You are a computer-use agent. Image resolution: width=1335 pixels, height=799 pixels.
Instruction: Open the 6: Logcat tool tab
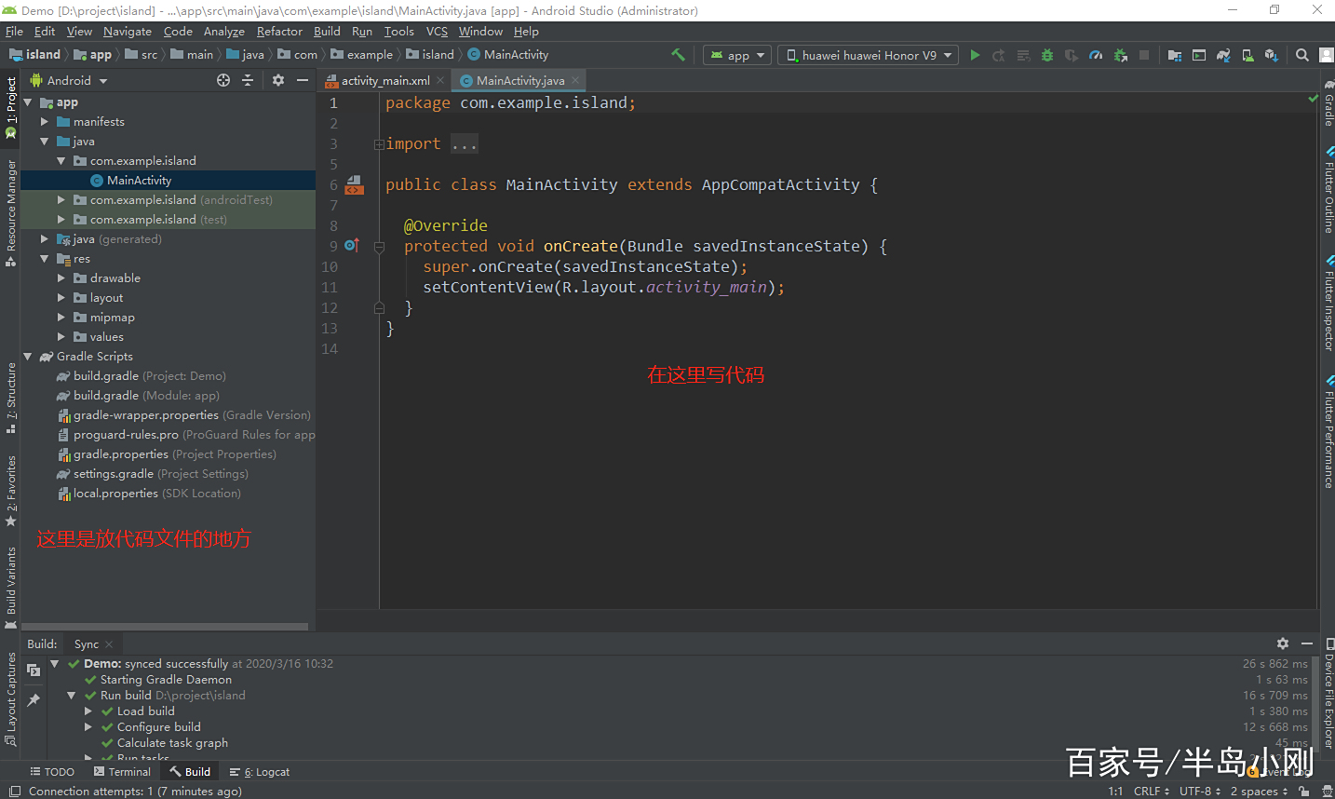(x=260, y=771)
